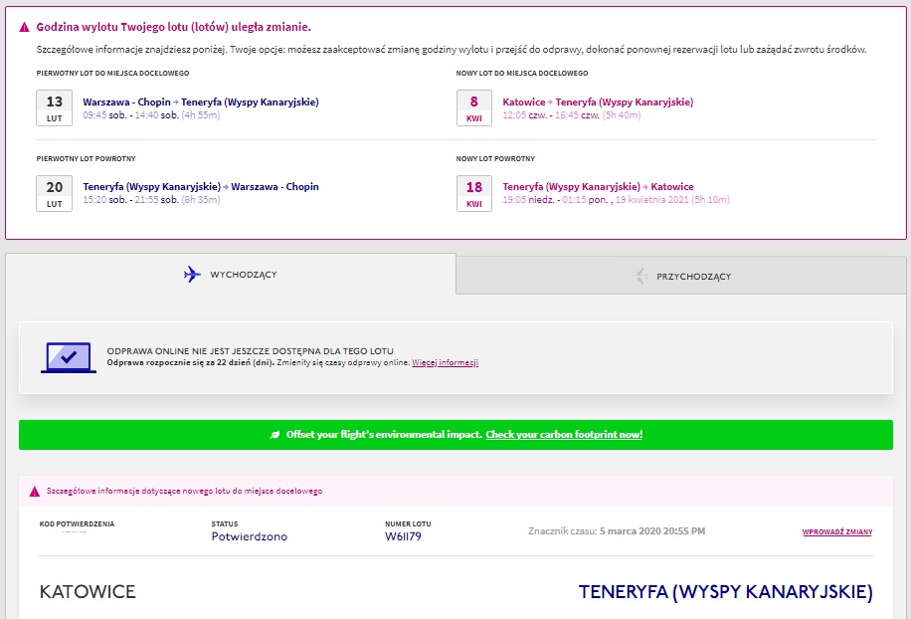Click the grey airplane icon on Przychodzący tab
The image size is (911, 619).
[639, 276]
